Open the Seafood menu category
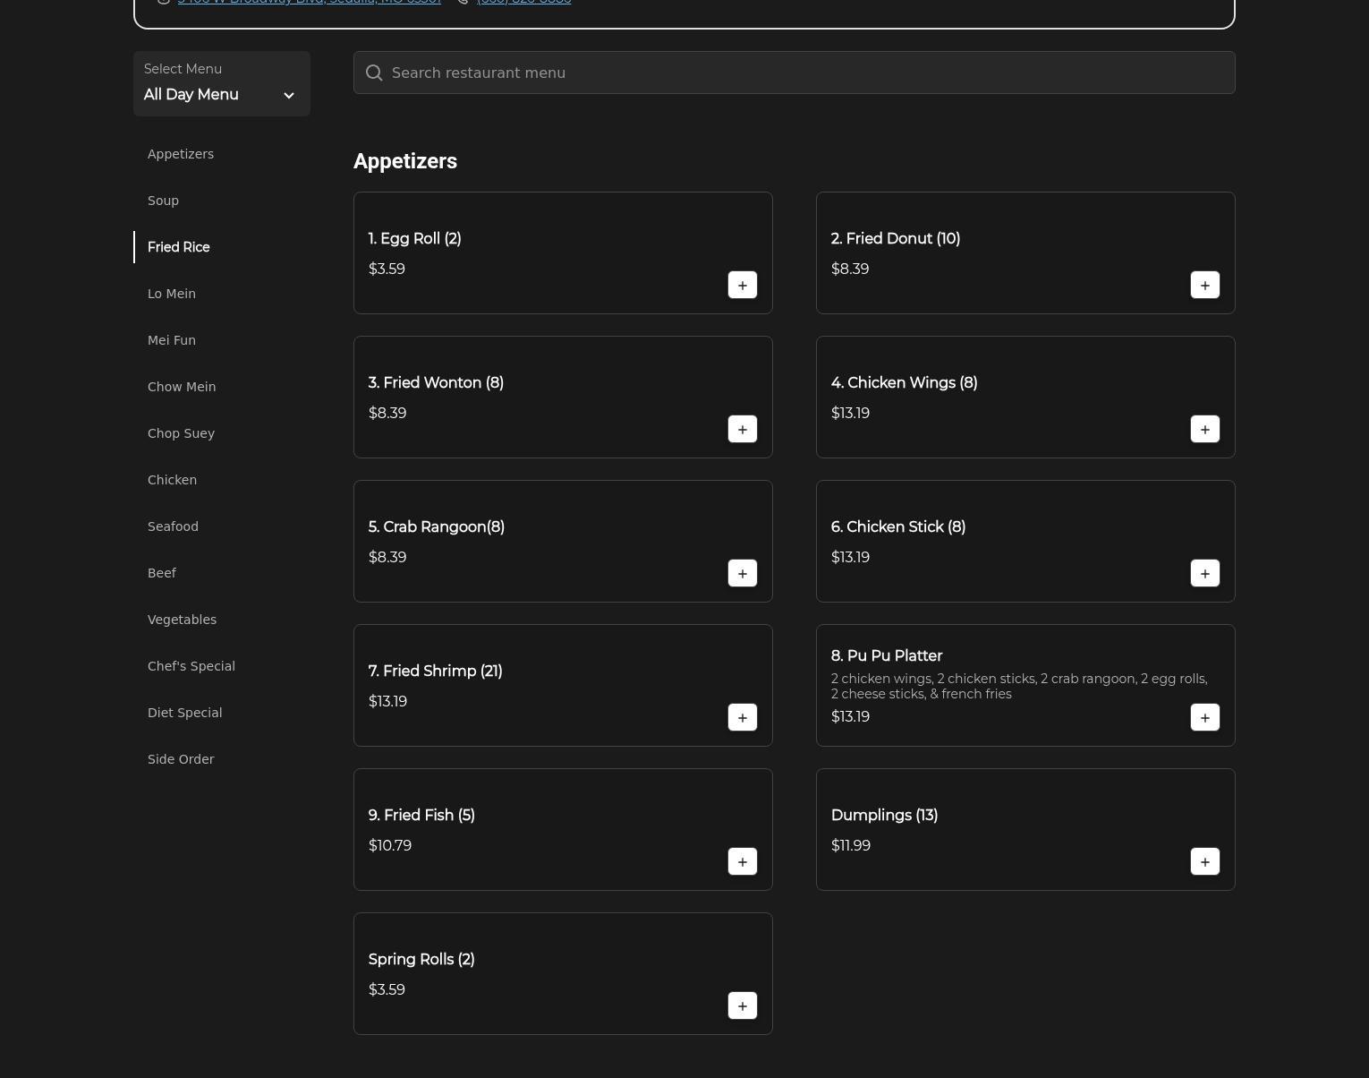 [x=173, y=526]
